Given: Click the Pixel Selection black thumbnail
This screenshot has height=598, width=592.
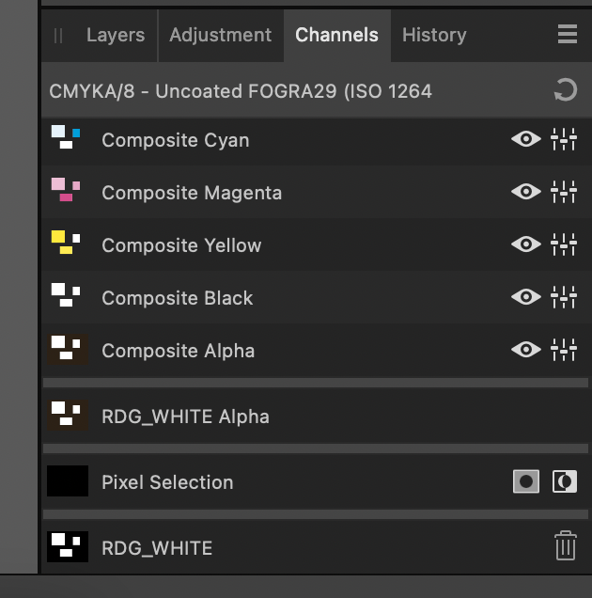Looking at the screenshot, I should [68, 480].
